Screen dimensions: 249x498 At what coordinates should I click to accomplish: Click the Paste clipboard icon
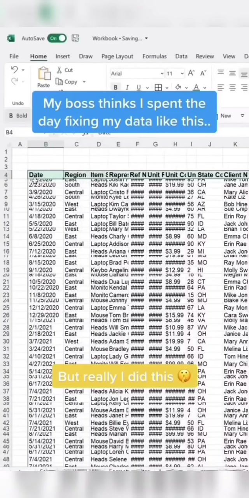click(44, 74)
